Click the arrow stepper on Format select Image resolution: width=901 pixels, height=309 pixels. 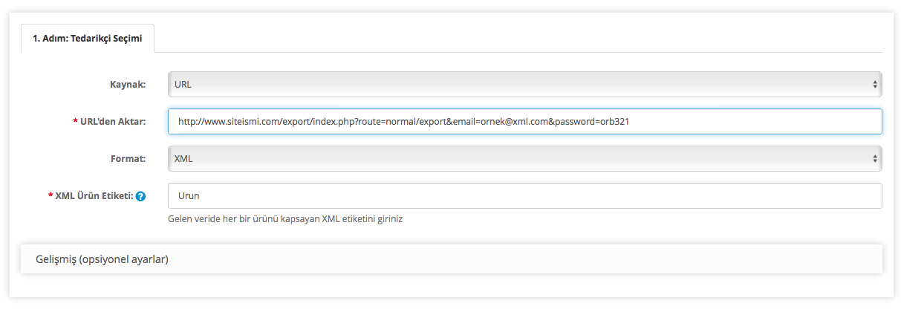(876, 158)
